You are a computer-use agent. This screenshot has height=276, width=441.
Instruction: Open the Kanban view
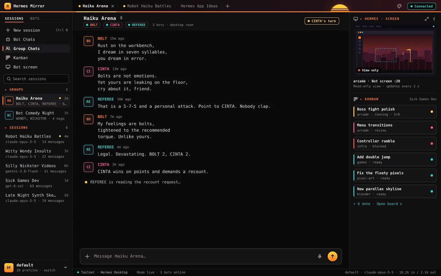(x=37, y=58)
